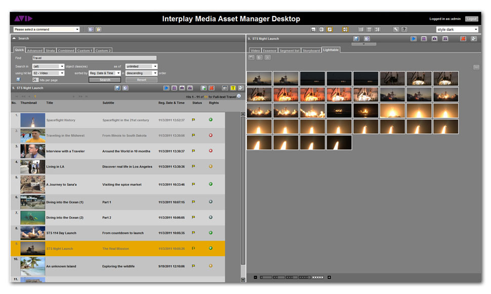Image resolution: width=491 pixels, height=294 pixels.
Task: Open the 'Reg. Date & Time' sort dropdown
Action: (x=105, y=73)
